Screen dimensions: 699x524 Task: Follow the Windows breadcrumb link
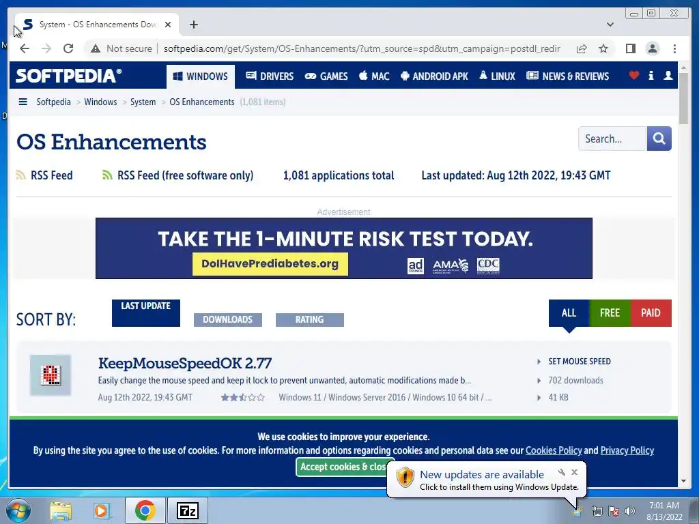point(100,102)
